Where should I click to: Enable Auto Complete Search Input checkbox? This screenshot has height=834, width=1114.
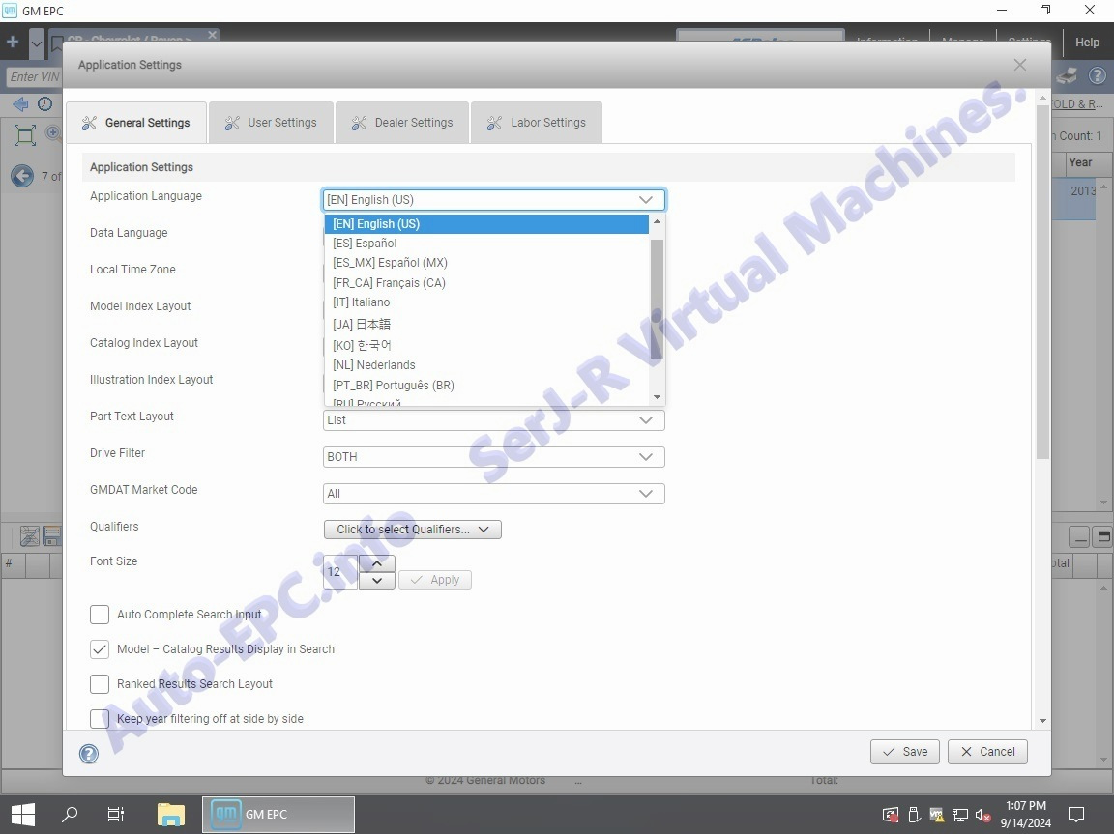[x=100, y=615]
